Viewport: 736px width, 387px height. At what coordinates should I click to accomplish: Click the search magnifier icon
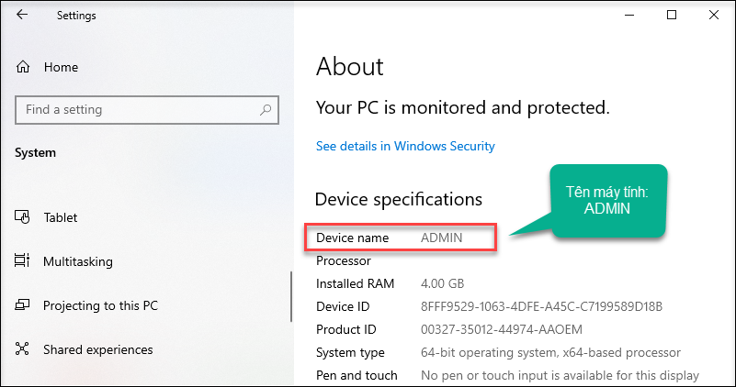266,110
